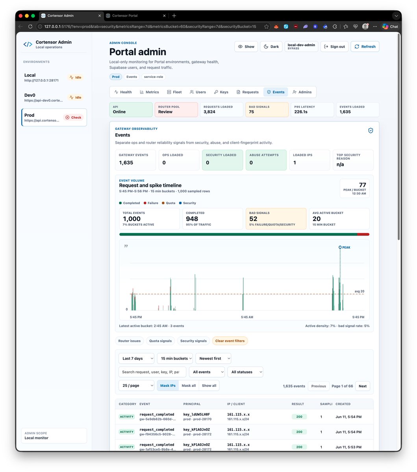Viewport: 417px width, 472px height.
Task: Toggle the Failure legend series
Action: (151, 203)
